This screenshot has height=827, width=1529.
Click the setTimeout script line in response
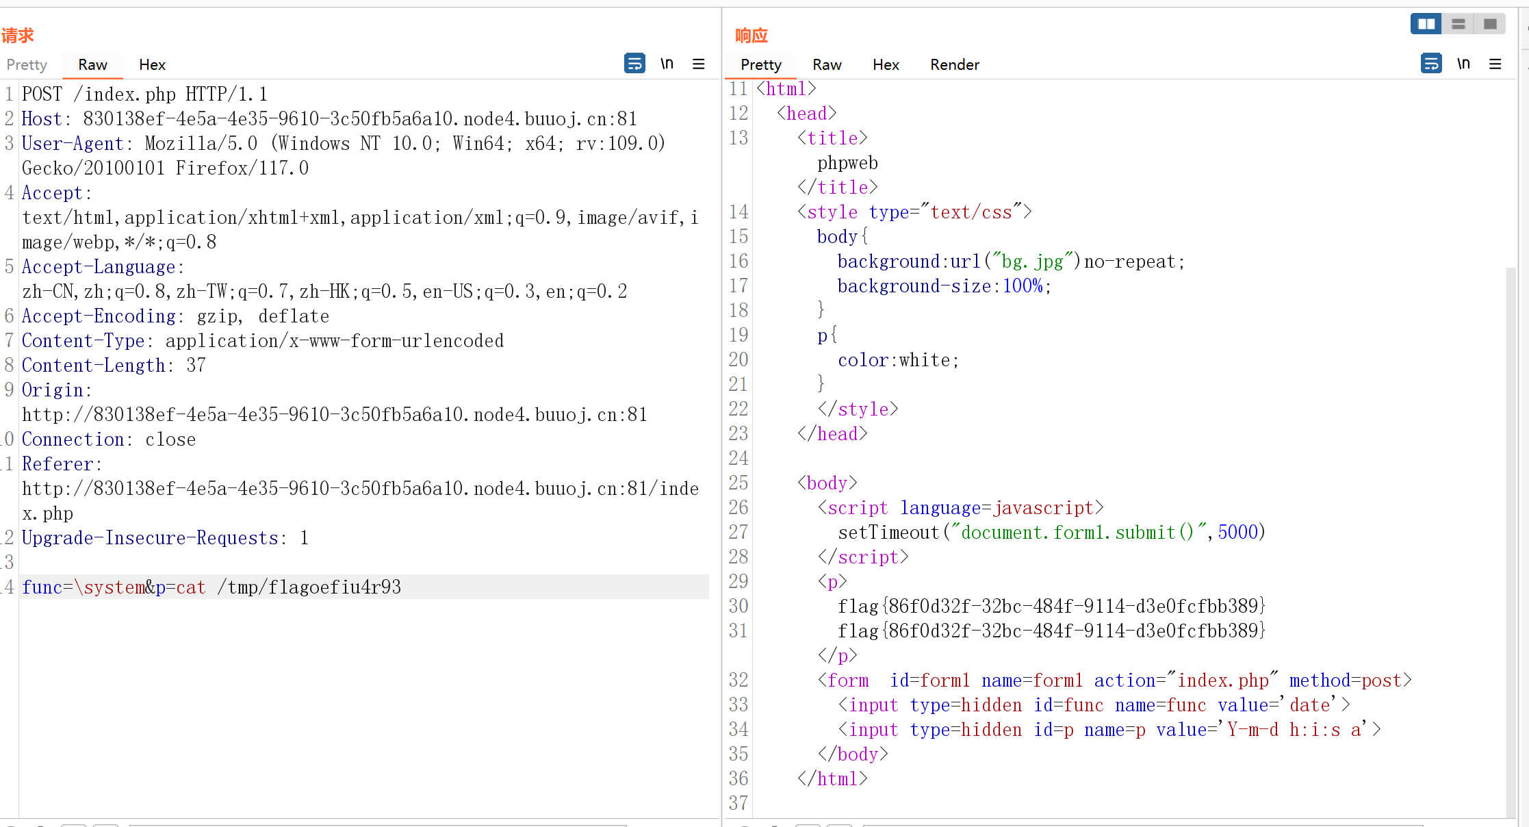tap(1052, 533)
